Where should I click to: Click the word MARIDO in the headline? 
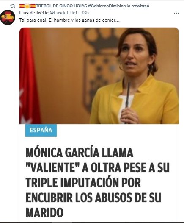[x=44, y=212]
